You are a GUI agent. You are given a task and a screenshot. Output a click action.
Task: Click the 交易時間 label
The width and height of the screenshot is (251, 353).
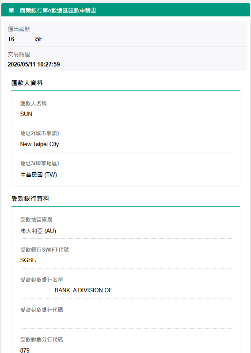tap(19, 54)
